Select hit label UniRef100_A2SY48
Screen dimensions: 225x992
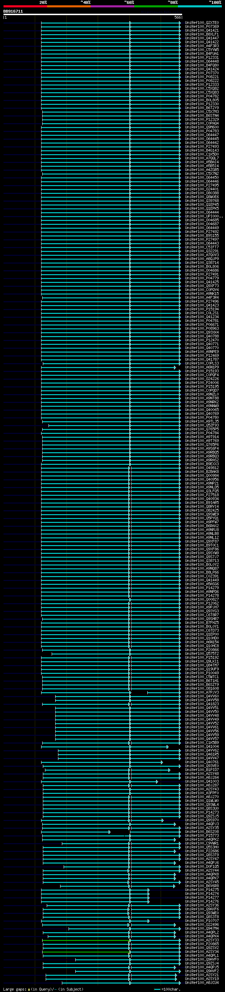[x=202, y=773]
